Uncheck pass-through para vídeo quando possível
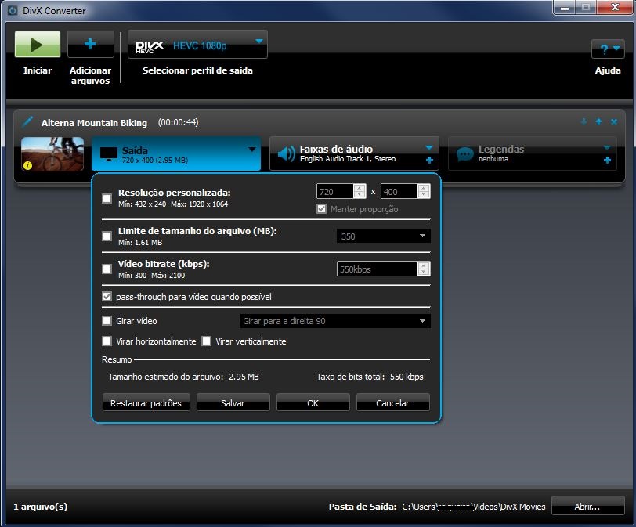636x527 pixels. click(x=107, y=297)
